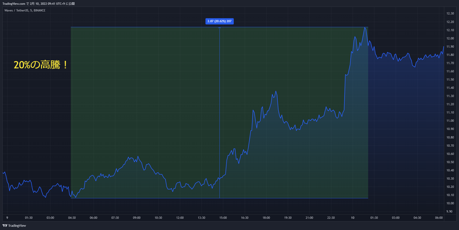Click the 10.50 price axis label

click(x=450, y=162)
